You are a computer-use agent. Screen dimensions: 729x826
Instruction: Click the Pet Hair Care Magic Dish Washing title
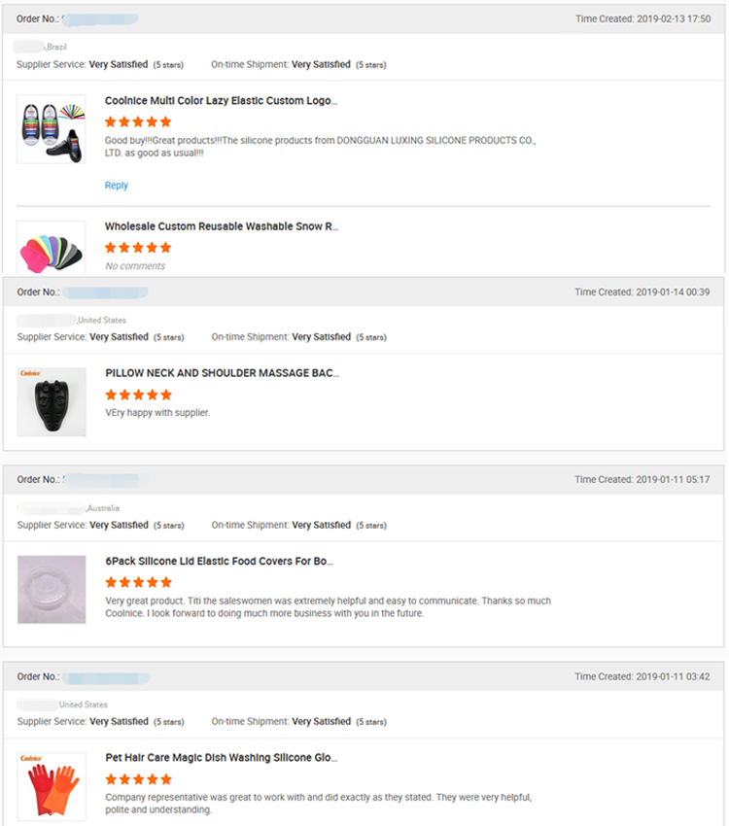pos(221,757)
